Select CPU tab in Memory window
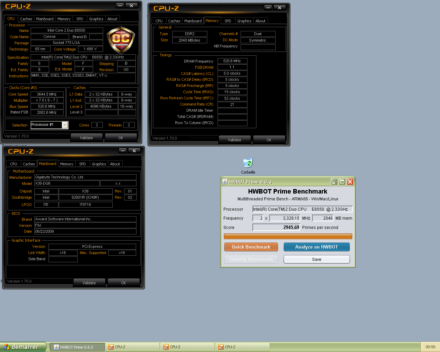Image resolution: width=440 pixels, height=352 pixels. pos(159,21)
